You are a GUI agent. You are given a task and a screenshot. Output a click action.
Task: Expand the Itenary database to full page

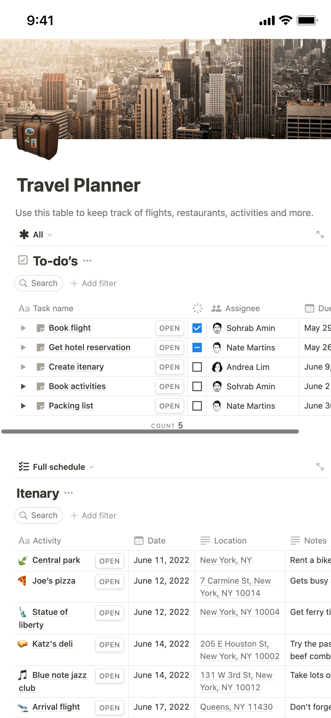point(320,467)
